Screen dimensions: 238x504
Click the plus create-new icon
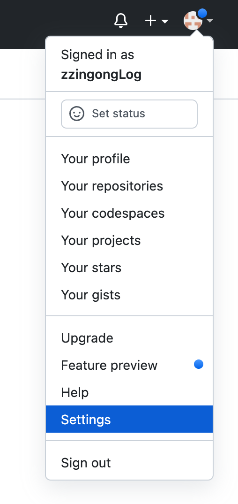tap(150, 21)
